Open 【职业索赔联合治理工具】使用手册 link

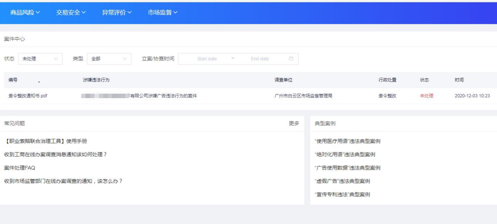(45, 141)
